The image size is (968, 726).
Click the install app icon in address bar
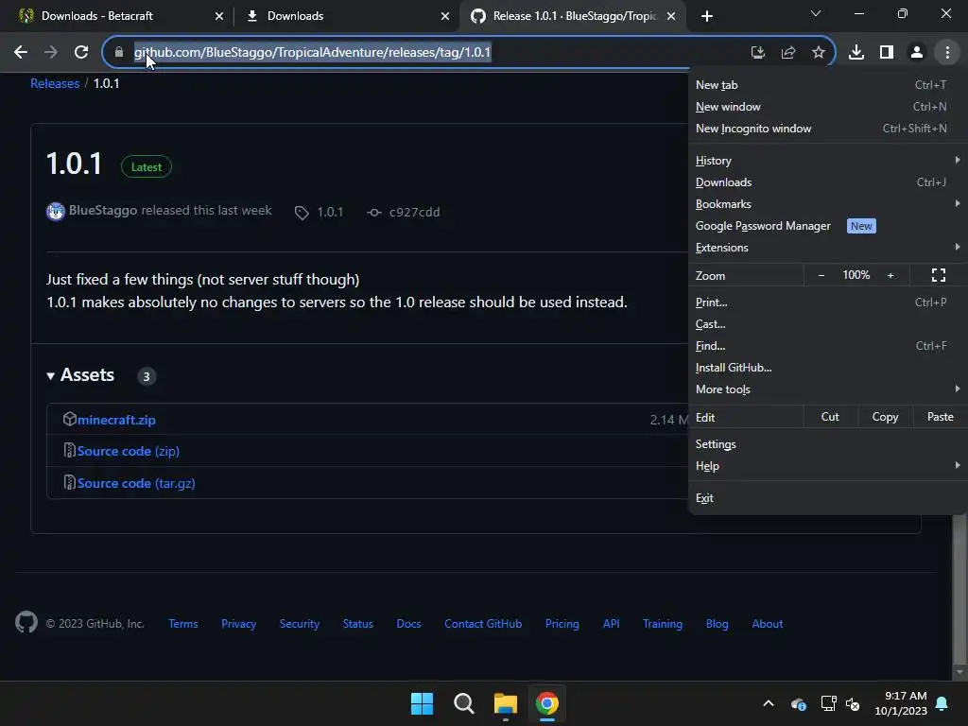pyautogui.click(x=758, y=53)
